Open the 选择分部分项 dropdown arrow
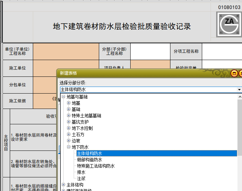The image size is (242, 191). (239, 90)
